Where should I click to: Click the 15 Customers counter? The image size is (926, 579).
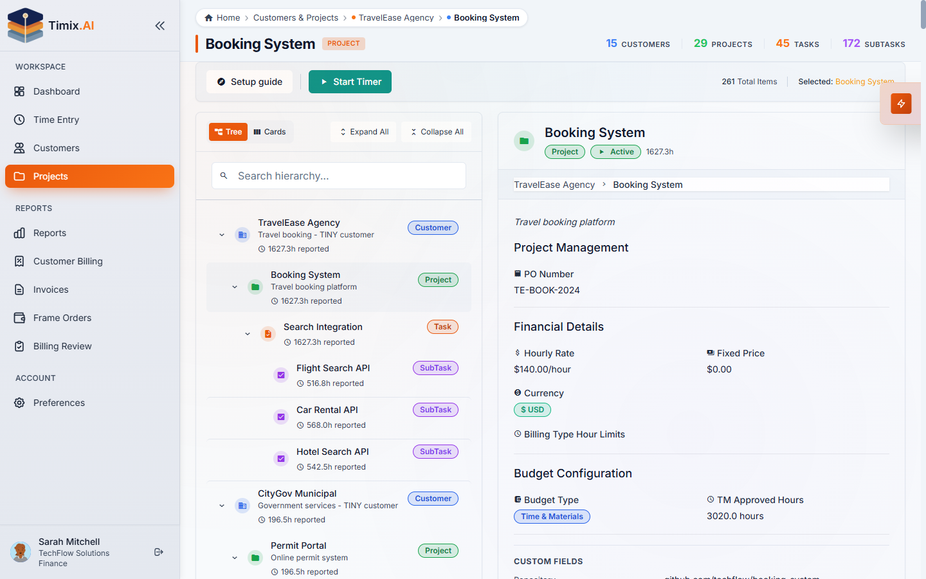coord(638,44)
